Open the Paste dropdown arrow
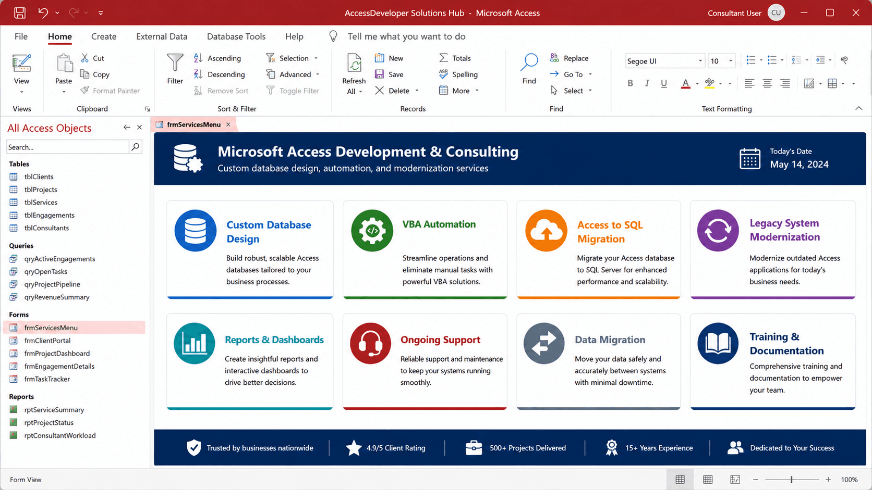 (x=64, y=92)
